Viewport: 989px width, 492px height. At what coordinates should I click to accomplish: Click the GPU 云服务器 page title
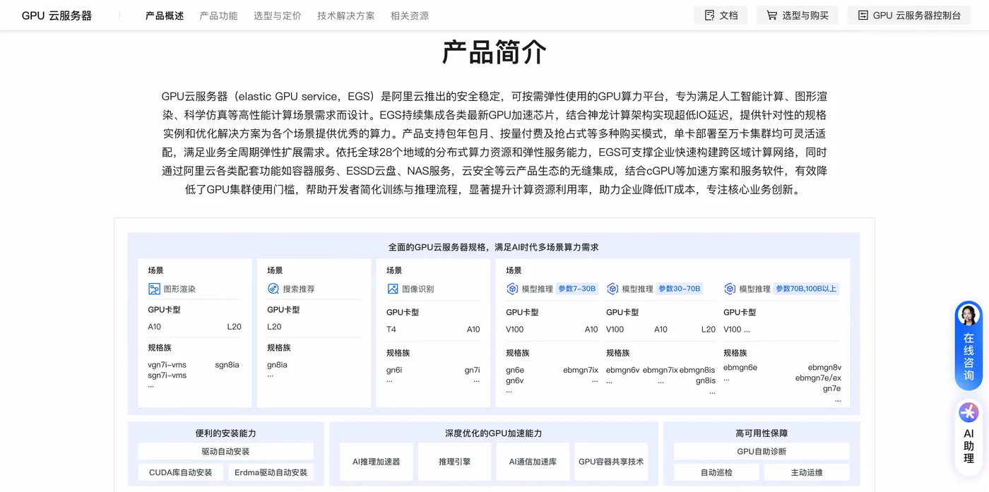click(x=57, y=16)
